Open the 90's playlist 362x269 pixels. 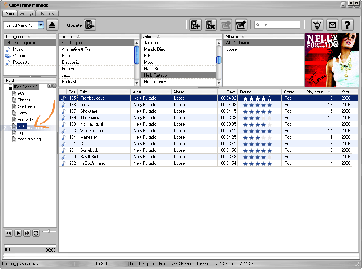(21, 93)
